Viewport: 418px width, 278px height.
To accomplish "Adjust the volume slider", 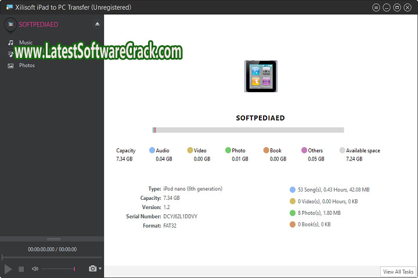I will [x=58, y=269].
